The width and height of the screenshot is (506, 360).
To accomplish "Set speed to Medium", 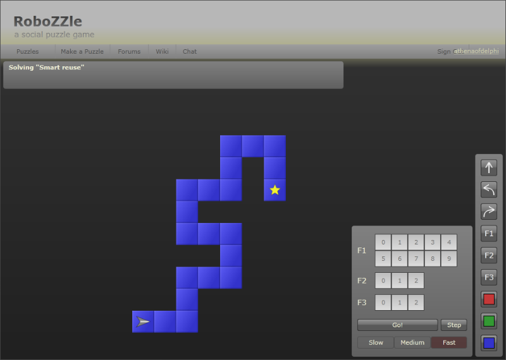I will (x=412, y=342).
